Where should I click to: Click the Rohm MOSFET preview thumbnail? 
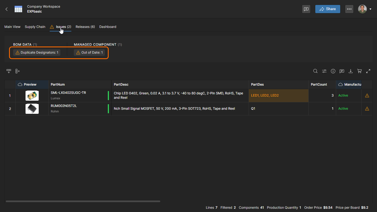tap(32, 109)
